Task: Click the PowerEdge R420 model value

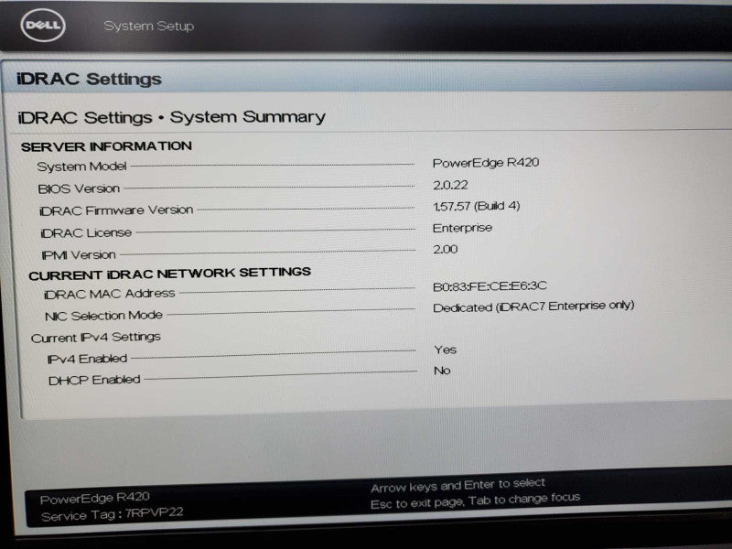Action: (x=486, y=163)
